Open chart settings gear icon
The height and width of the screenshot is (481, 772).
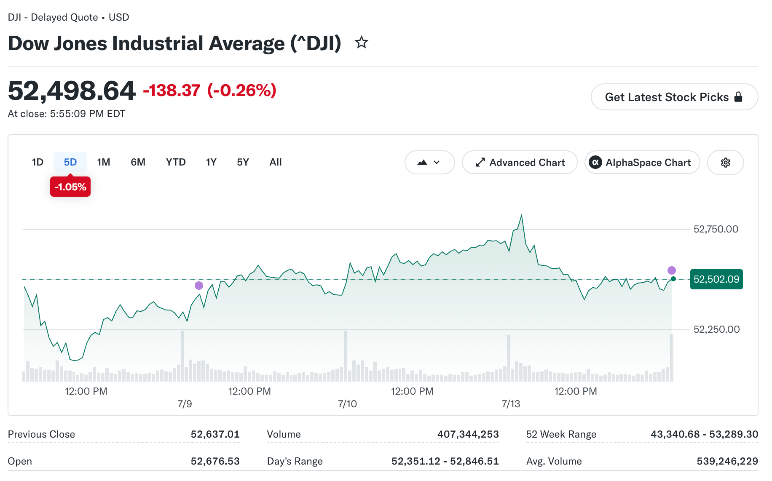[x=725, y=163]
